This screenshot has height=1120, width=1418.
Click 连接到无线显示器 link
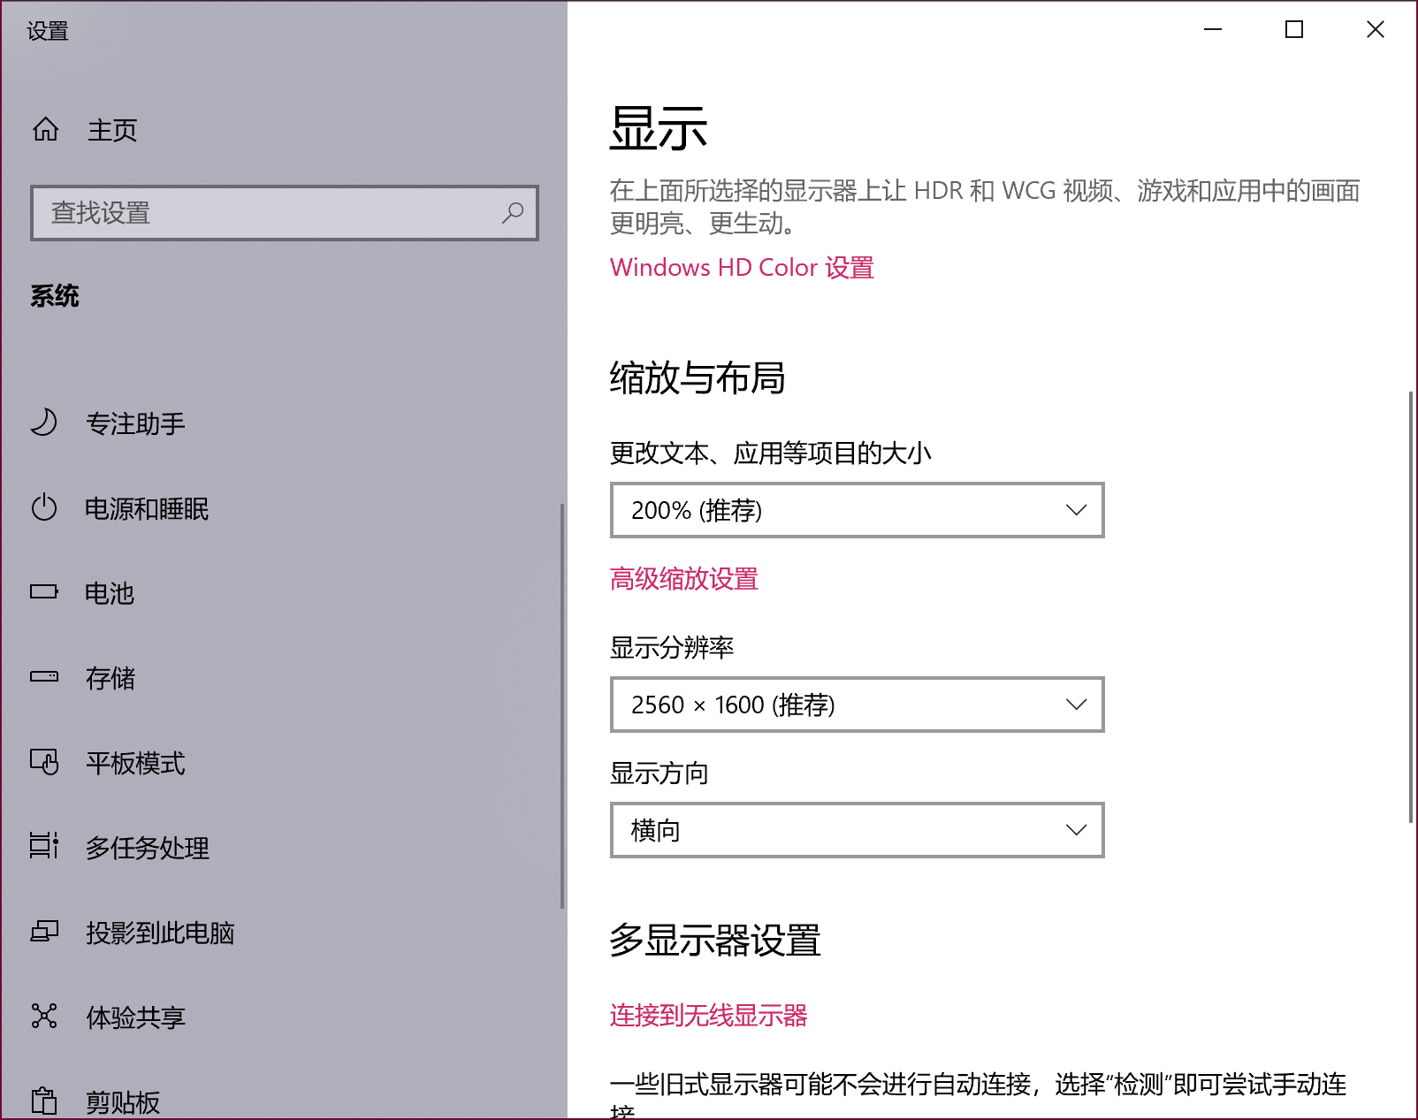tap(708, 1016)
